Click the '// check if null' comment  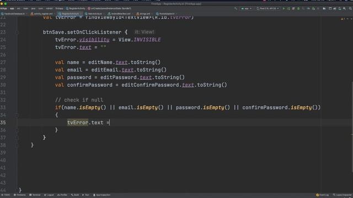pos(79,100)
